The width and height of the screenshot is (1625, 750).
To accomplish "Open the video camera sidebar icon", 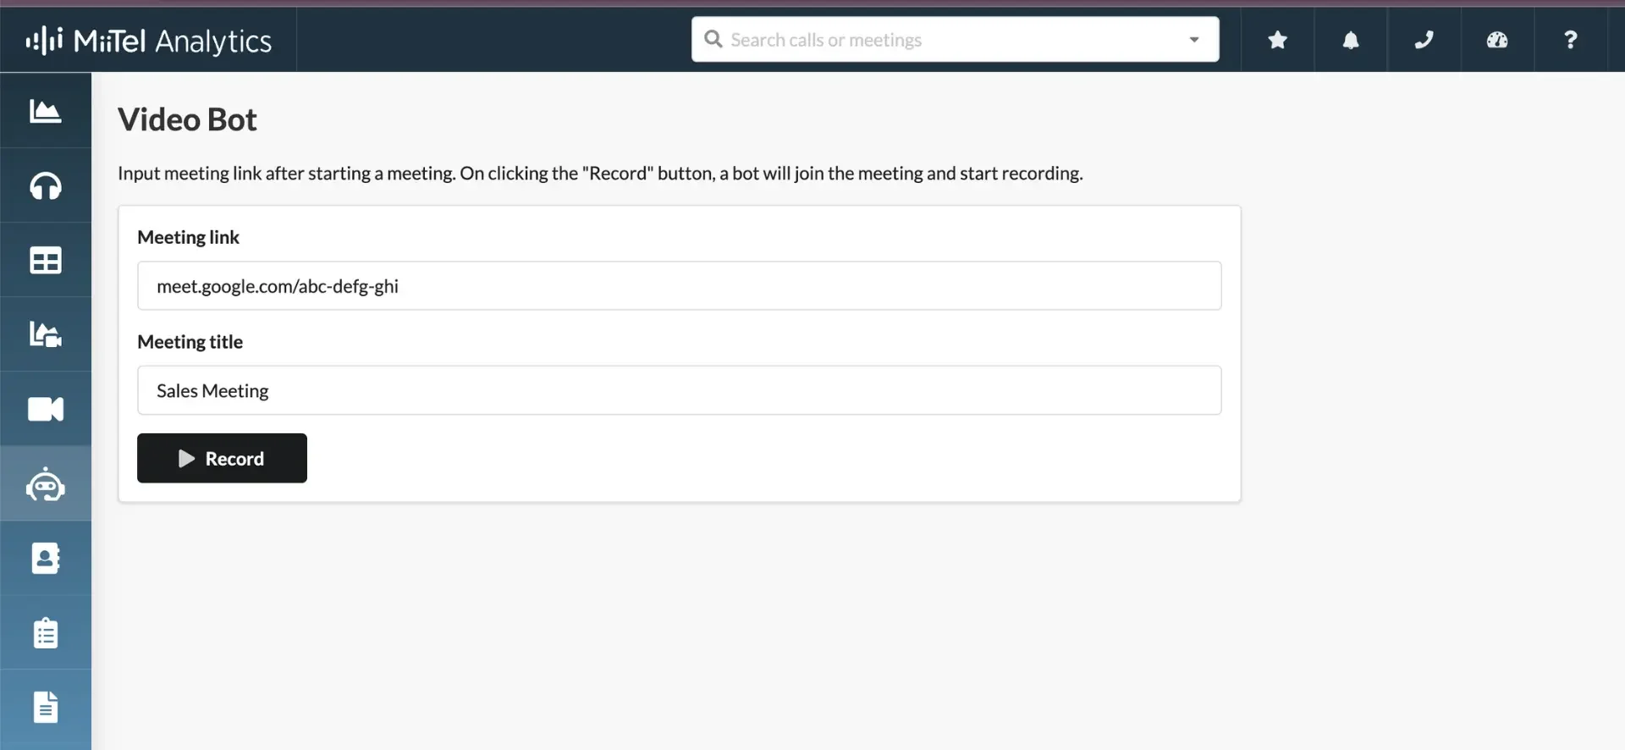I will pyautogui.click(x=46, y=409).
